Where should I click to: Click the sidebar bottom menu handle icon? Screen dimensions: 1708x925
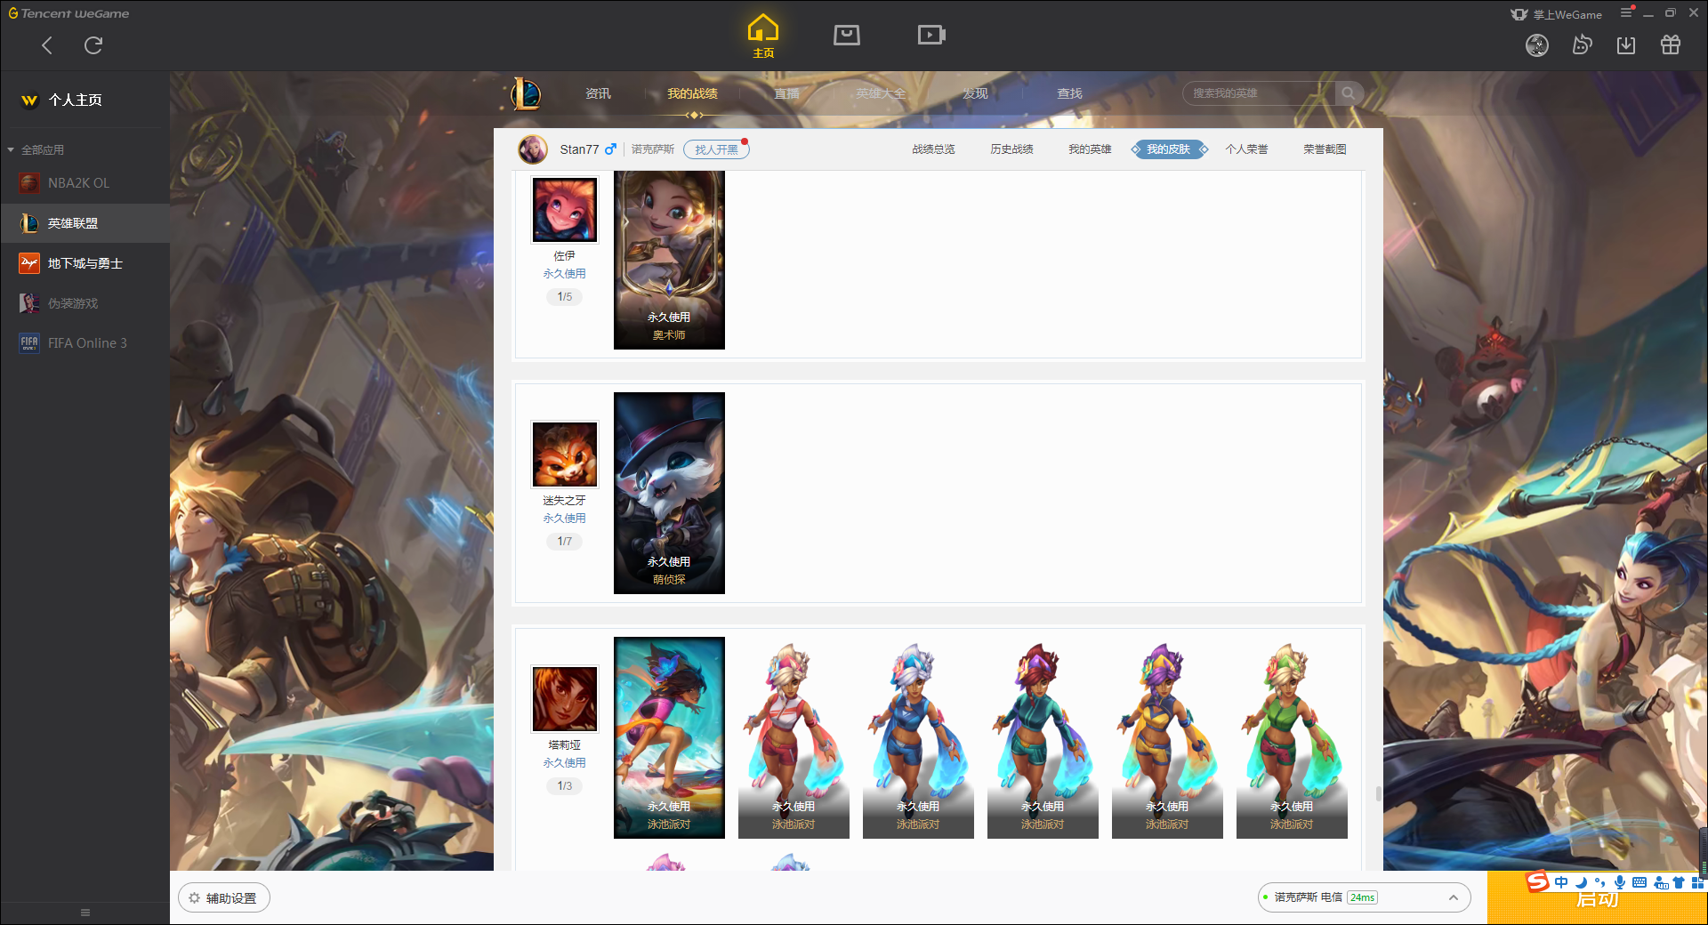pos(85,913)
